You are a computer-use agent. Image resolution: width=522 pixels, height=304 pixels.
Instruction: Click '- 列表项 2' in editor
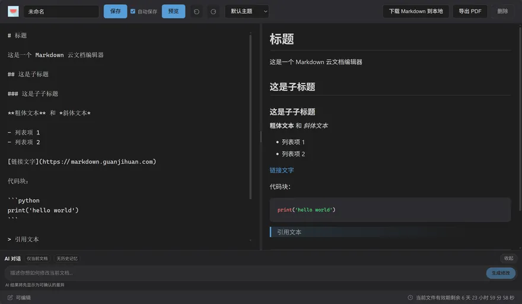tap(24, 142)
